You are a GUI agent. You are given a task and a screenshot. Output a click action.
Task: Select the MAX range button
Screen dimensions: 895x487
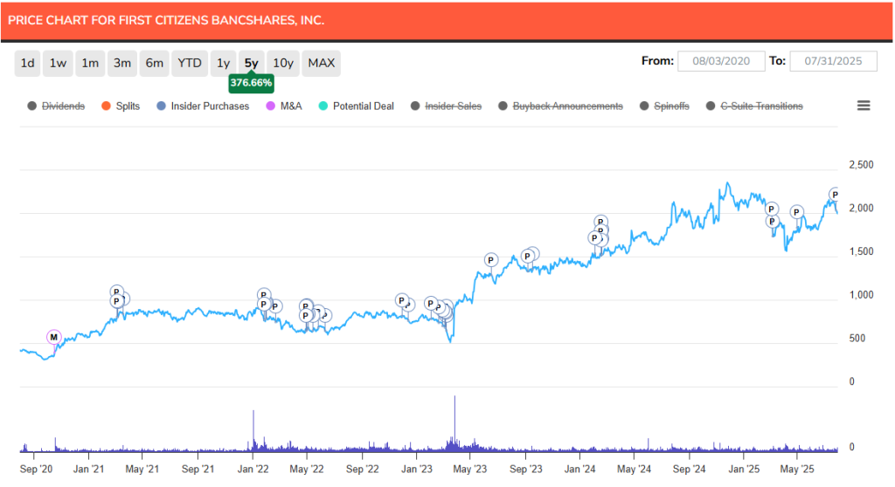pyautogui.click(x=322, y=63)
